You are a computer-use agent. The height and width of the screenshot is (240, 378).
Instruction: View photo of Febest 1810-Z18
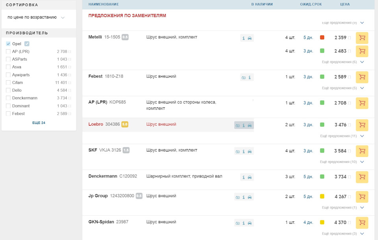click(x=244, y=78)
